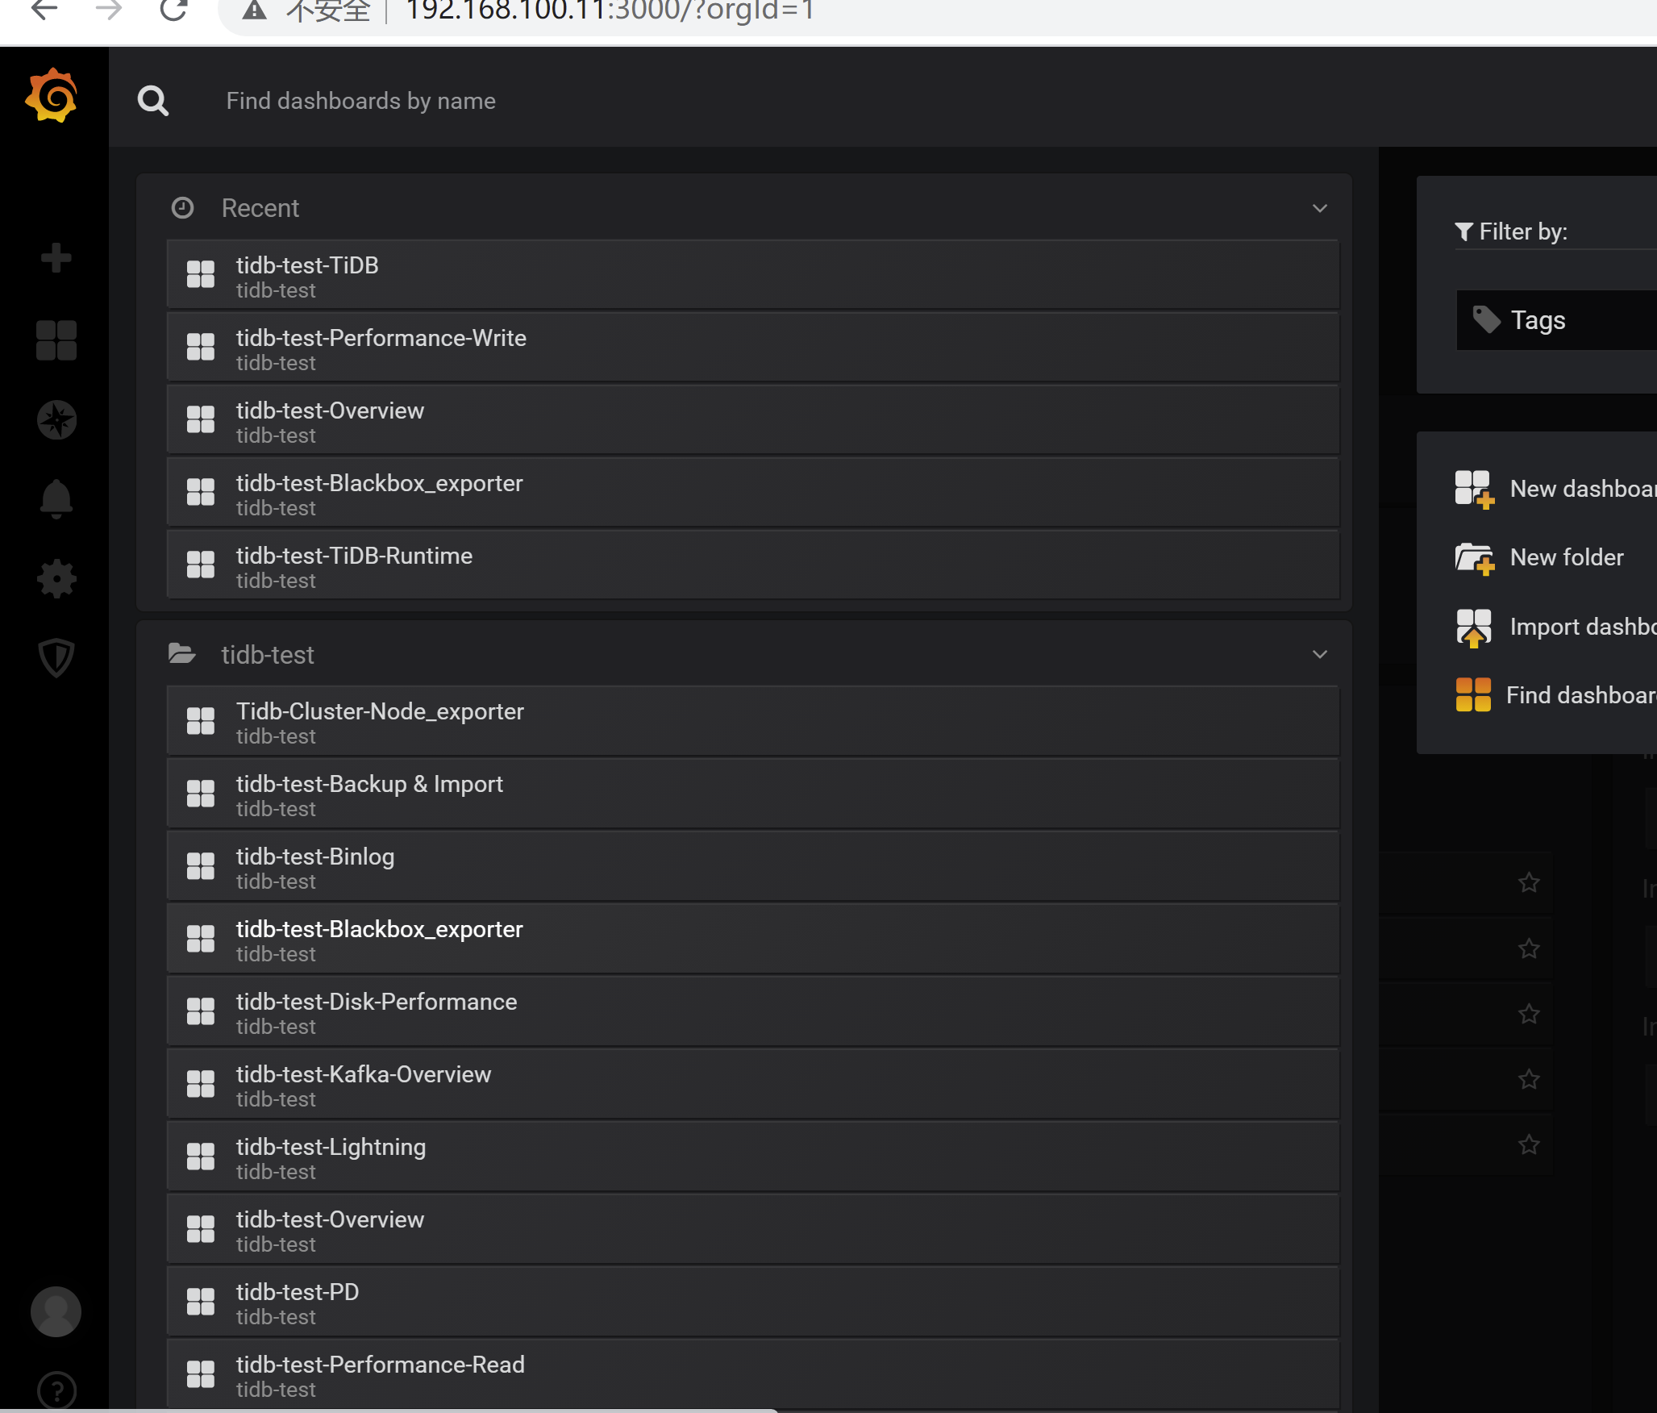Open tidb-test-Performance-Write dashboard

(752, 347)
